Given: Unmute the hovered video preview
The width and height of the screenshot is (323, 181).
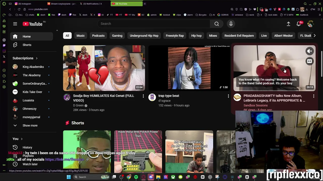Looking at the screenshot, I should [x=310, y=51].
